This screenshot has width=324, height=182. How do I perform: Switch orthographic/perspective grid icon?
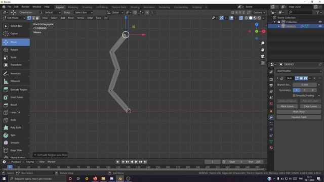[262, 63]
